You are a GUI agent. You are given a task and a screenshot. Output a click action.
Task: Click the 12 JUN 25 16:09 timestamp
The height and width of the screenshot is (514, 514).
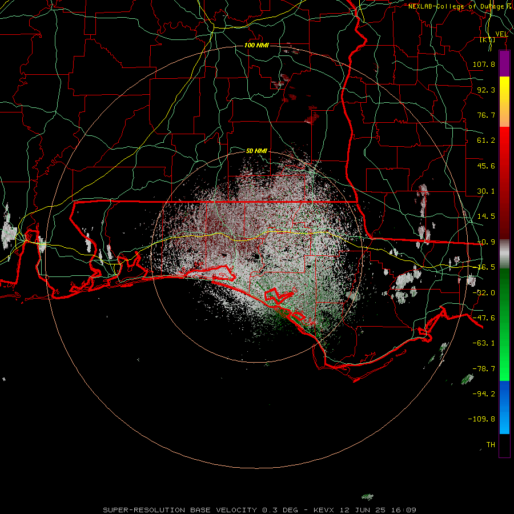pyautogui.click(x=378, y=510)
